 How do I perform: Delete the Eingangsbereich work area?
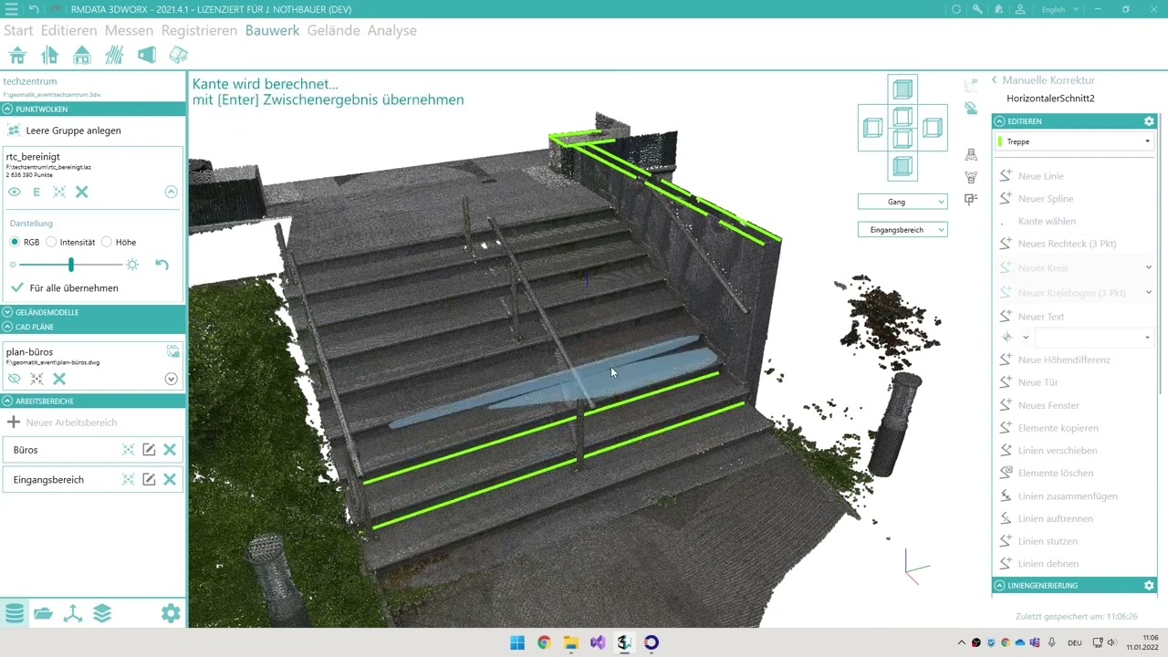tap(170, 479)
